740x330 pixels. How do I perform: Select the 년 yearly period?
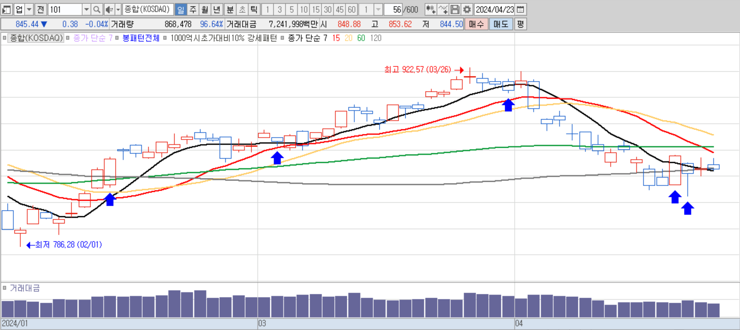[x=217, y=9]
